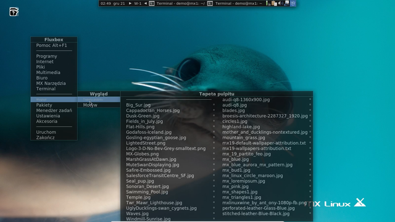Viewport: 395px width, 222px height.
Task: Go to the previous workspace with the left arrow
Action: point(146,4)
